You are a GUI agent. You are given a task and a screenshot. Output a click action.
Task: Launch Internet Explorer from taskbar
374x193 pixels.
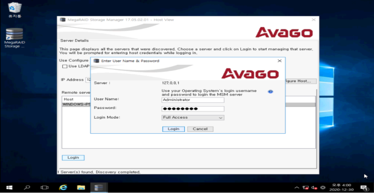(x=63, y=188)
